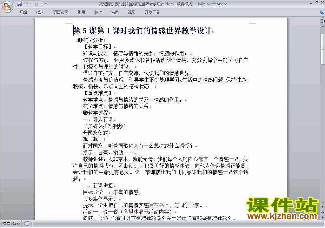Open the Word help question mark icon
The height and width of the screenshot is (228, 325).
coord(322,12)
